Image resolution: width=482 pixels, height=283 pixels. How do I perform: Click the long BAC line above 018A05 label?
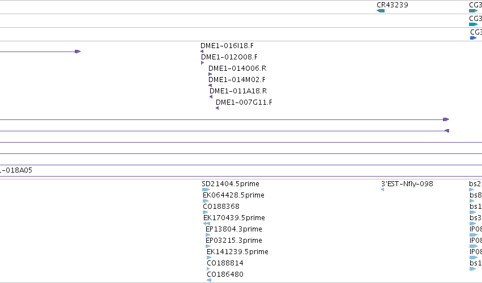tap(241, 165)
